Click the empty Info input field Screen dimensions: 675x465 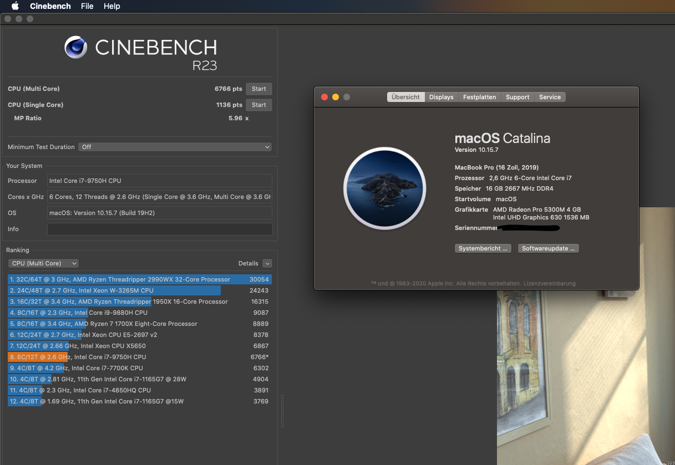point(160,229)
